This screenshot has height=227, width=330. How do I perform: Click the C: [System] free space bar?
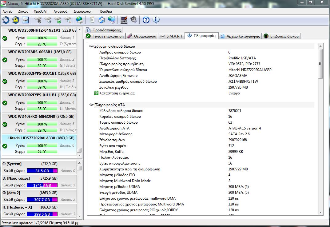(42, 171)
